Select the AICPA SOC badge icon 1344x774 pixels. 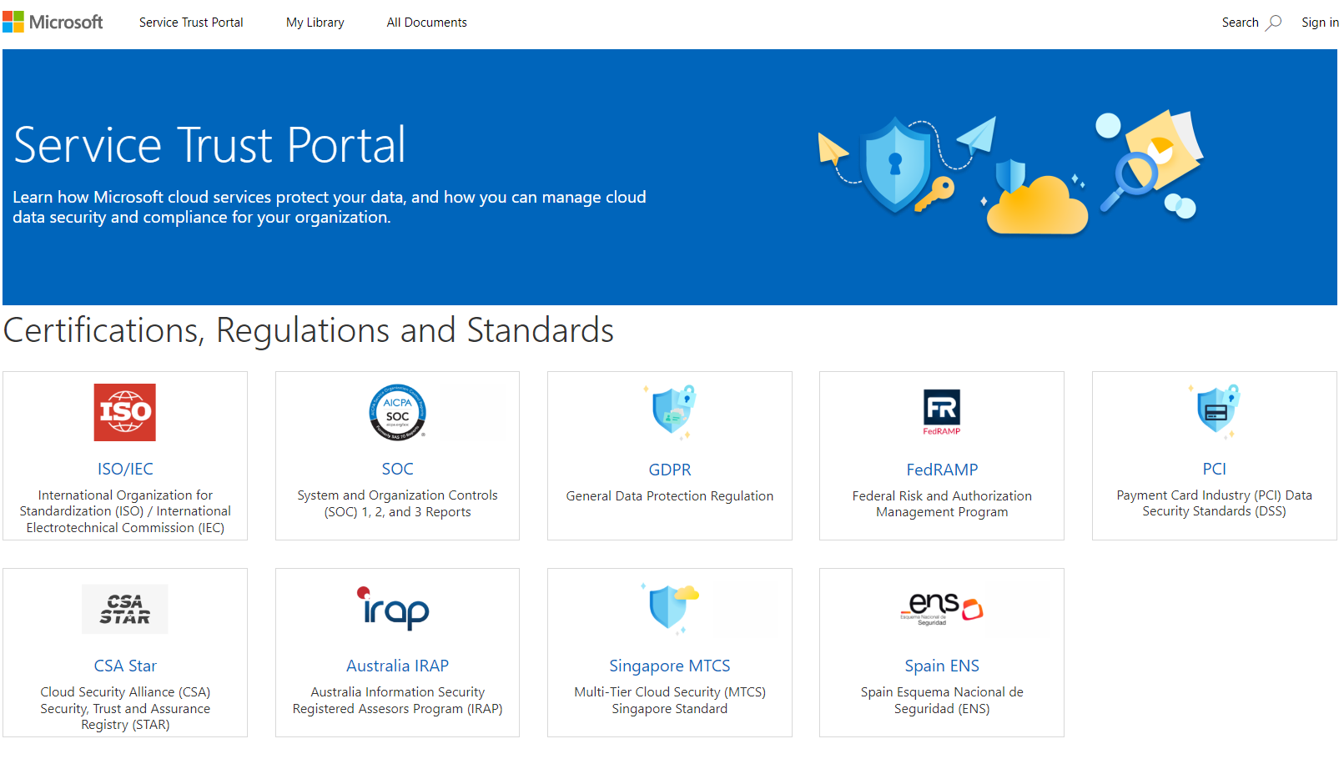397,411
